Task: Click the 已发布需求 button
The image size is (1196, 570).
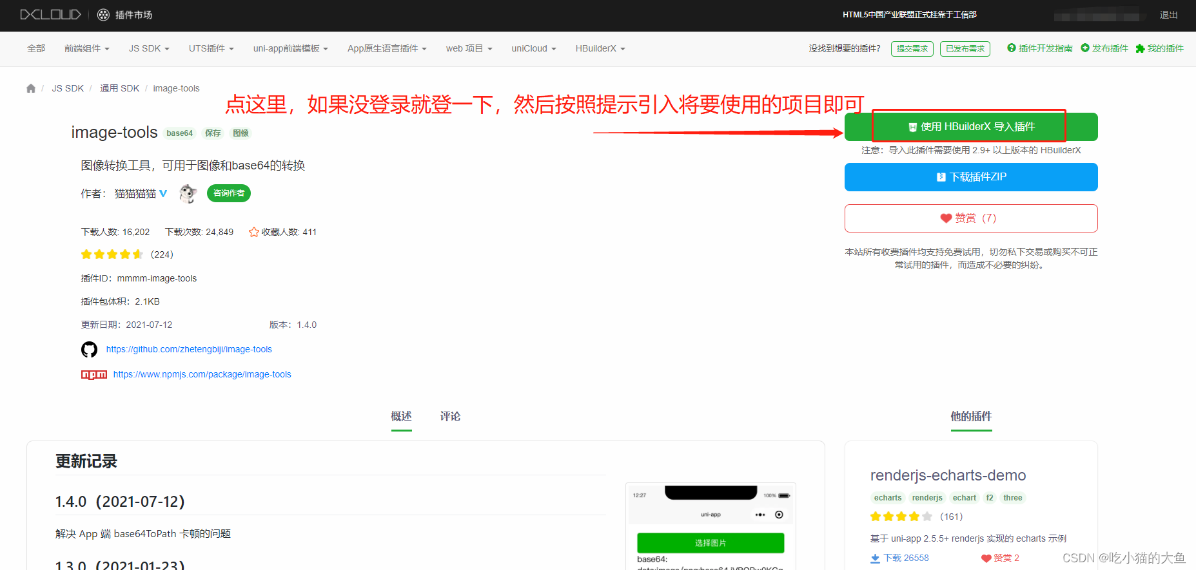Action: pyautogui.click(x=965, y=48)
